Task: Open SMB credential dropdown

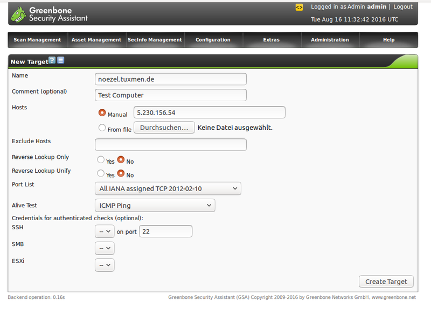Action: (x=104, y=248)
